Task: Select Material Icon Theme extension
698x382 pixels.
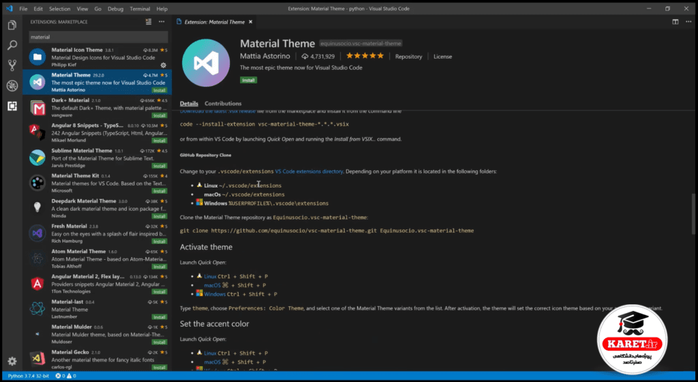Action: click(x=97, y=57)
